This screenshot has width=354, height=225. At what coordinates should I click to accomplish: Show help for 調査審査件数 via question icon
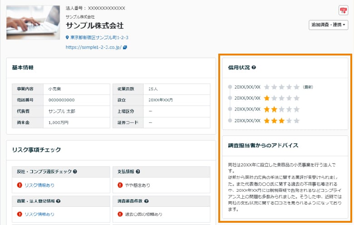coord(147,200)
